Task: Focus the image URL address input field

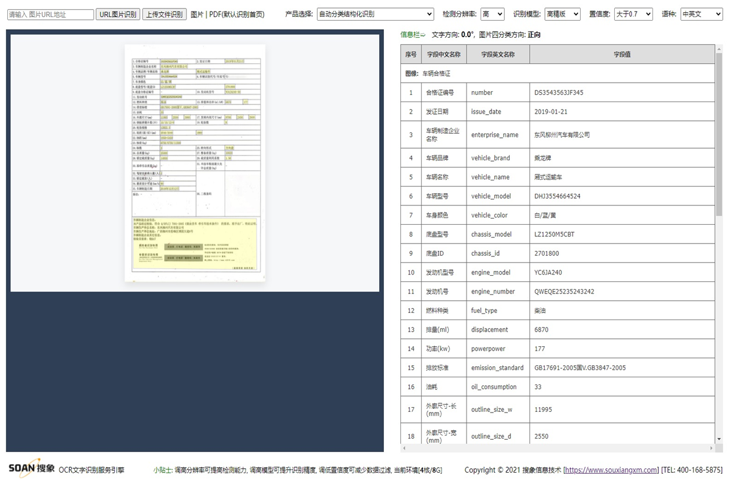Action: 50,15
